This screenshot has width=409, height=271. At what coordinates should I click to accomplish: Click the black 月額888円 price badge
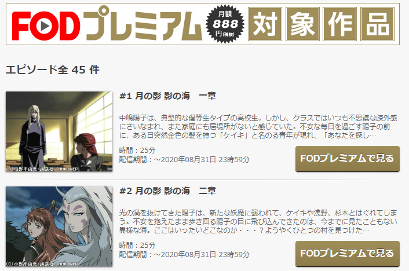coord(225,24)
